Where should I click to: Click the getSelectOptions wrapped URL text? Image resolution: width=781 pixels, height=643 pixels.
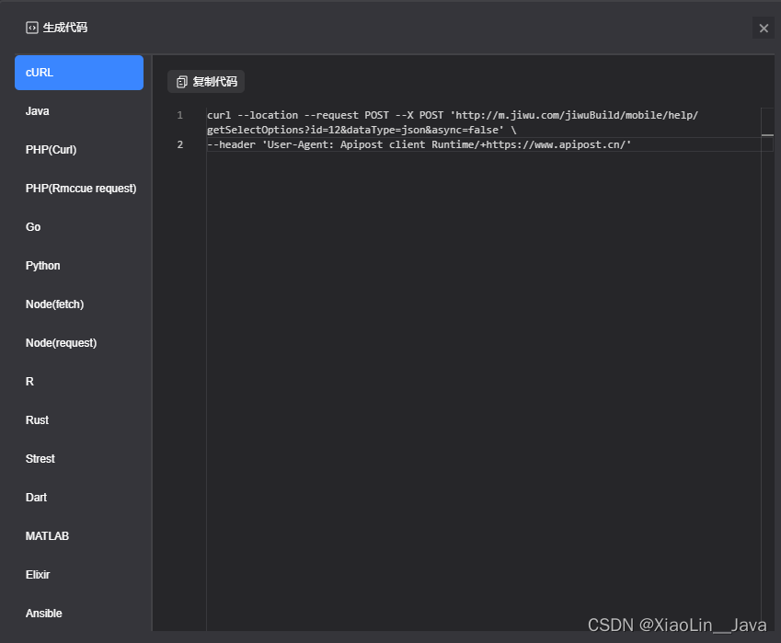(x=362, y=130)
